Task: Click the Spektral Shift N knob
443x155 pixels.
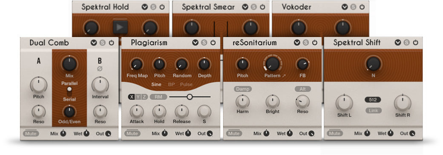Action: [373, 63]
